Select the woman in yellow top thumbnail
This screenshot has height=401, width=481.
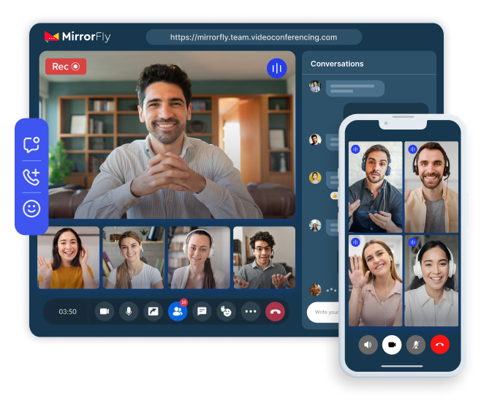(x=68, y=258)
